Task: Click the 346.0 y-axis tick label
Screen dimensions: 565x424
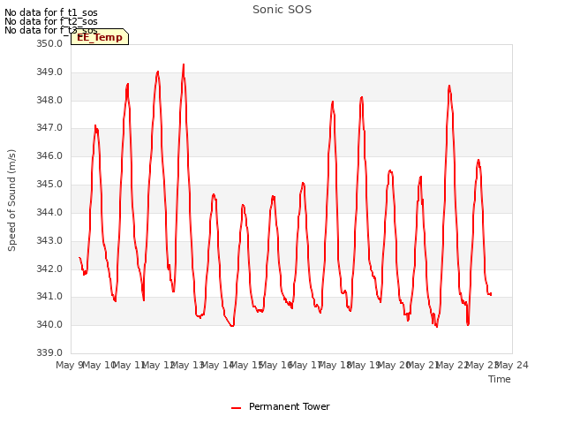Action: pos(49,155)
